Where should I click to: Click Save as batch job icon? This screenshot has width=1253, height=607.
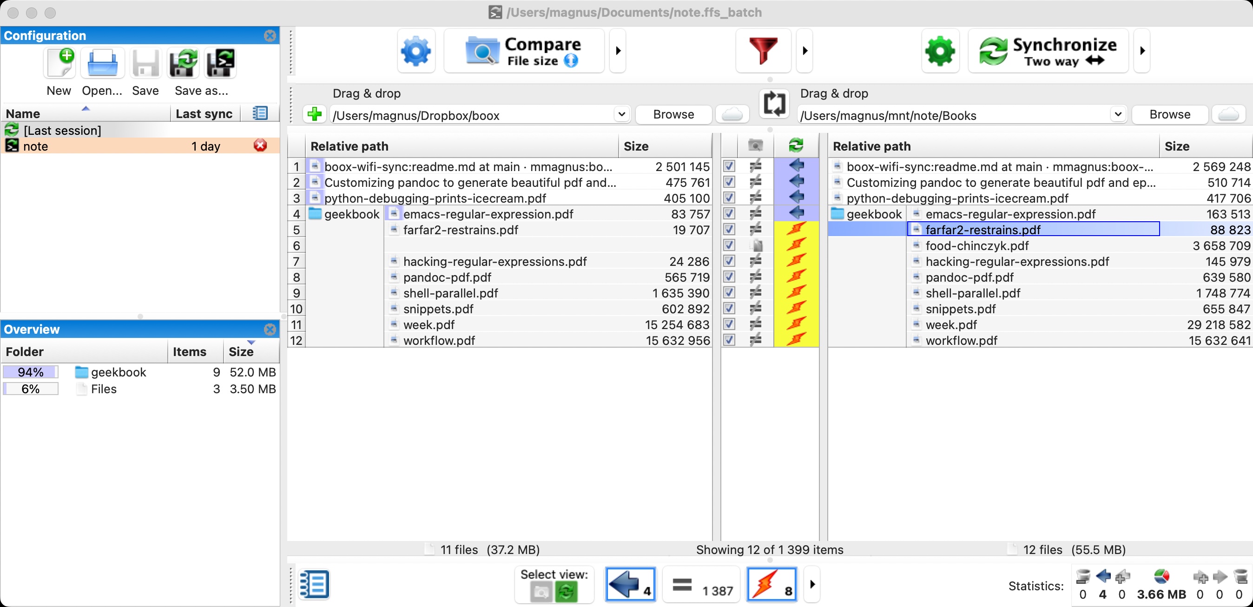[x=220, y=64]
